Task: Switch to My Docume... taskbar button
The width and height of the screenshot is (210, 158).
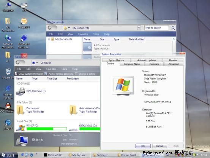Action: (79, 155)
